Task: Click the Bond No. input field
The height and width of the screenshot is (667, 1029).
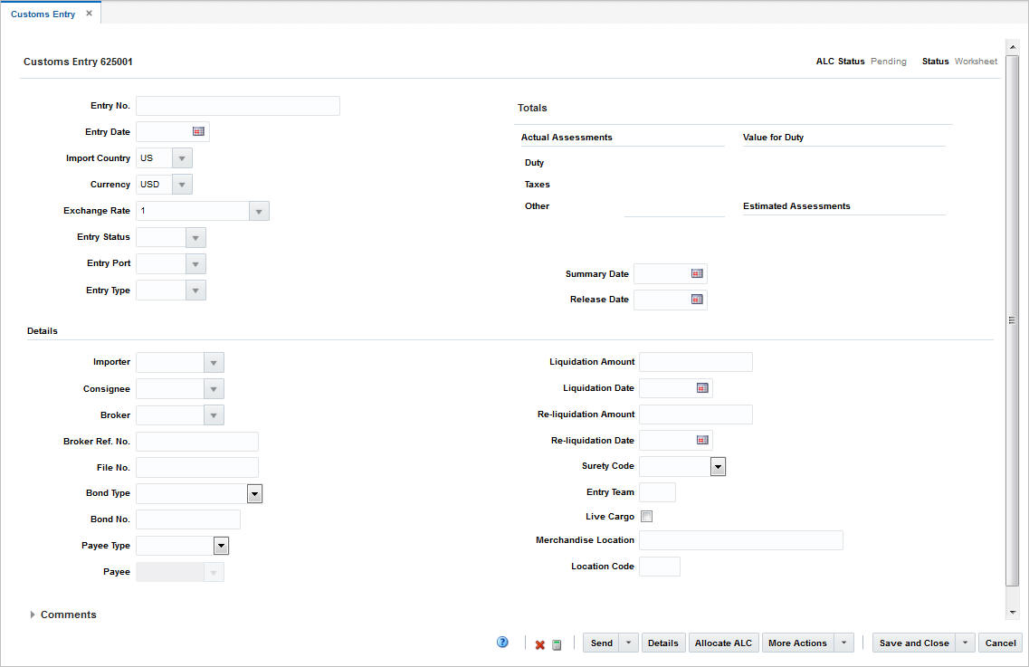Action: tap(187, 519)
